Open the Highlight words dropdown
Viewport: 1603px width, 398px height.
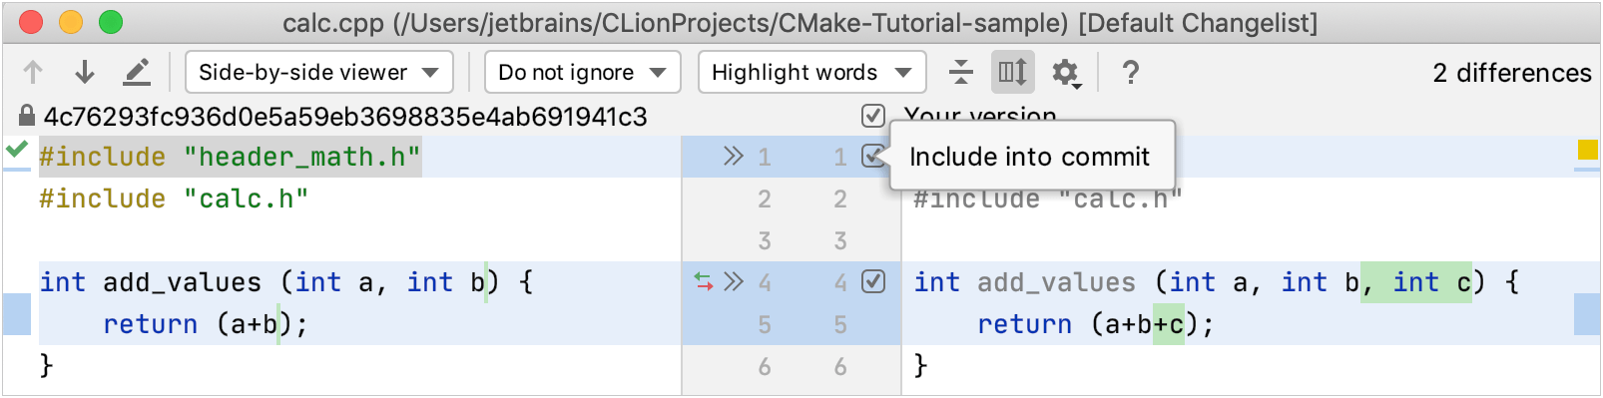click(812, 72)
